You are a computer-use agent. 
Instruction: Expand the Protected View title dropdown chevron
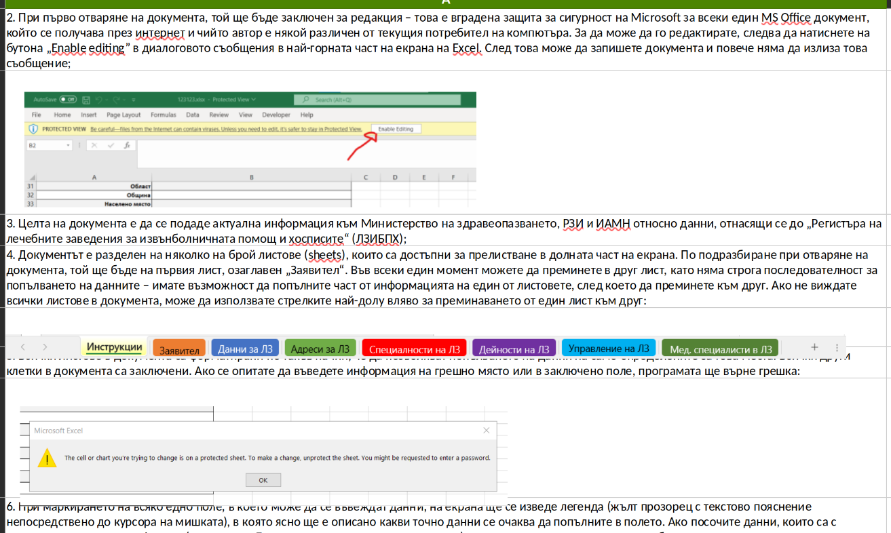tap(254, 99)
